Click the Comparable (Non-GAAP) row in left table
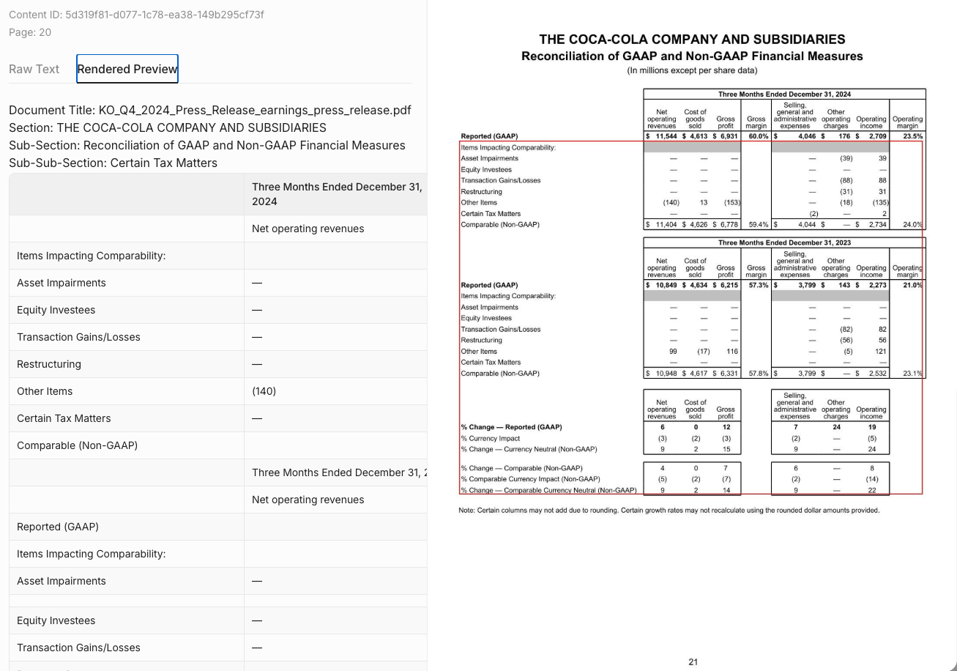 [x=218, y=445]
